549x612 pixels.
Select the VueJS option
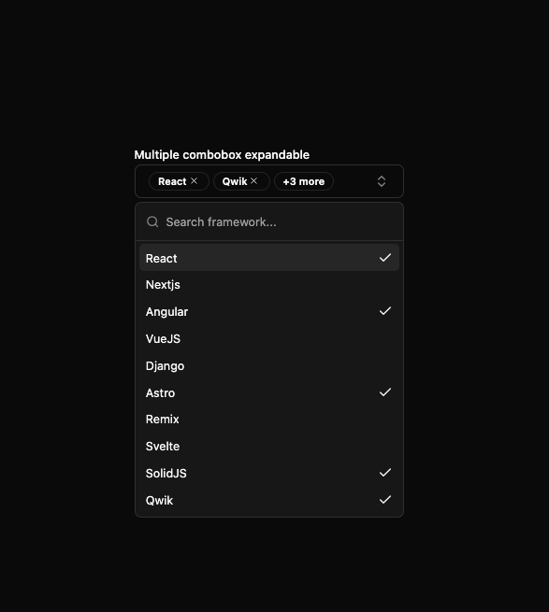click(x=268, y=338)
